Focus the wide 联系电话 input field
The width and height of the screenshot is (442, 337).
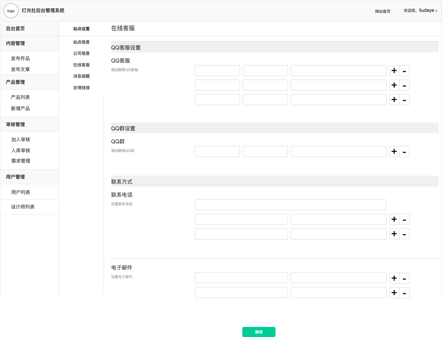click(x=290, y=205)
